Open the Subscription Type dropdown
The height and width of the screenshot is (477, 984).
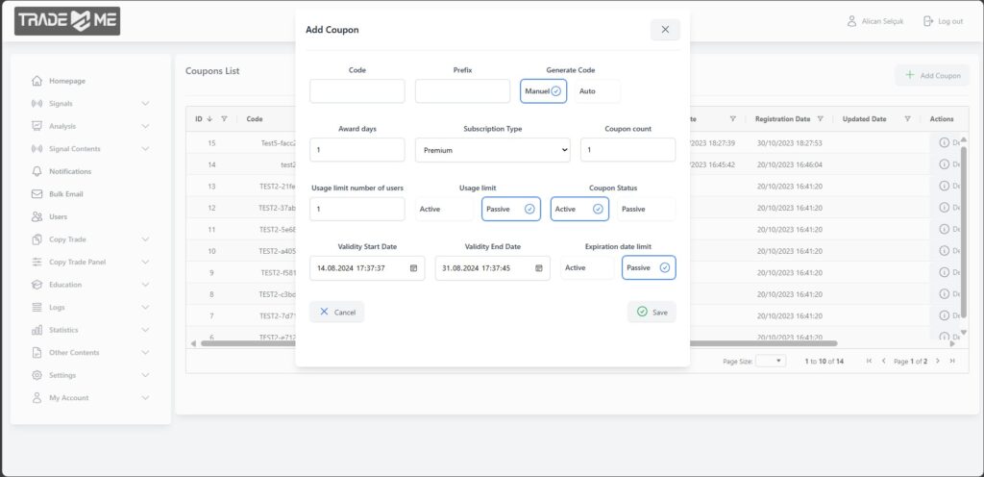pos(492,150)
